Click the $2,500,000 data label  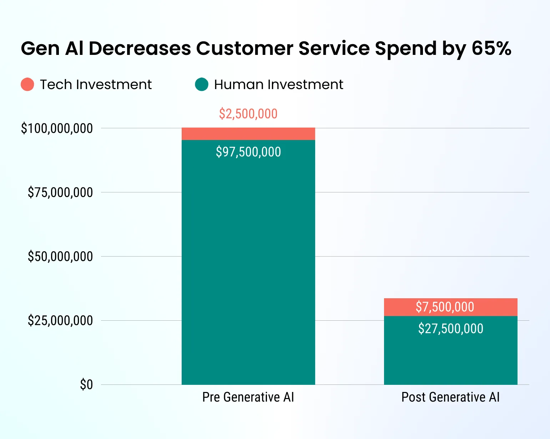[248, 114]
